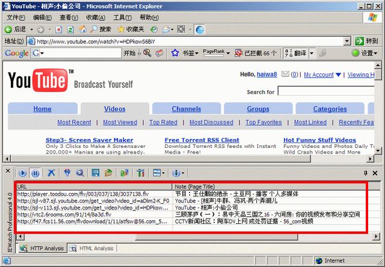
Task: Click the IE Search (搜索) toolbar button
Action: pyautogui.click(x=101, y=29)
